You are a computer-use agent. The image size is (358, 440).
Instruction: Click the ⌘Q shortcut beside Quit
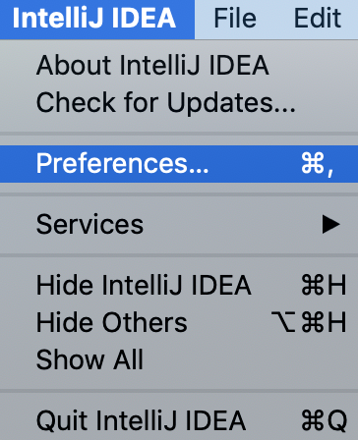pyautogui.click(x=324, y=421)
